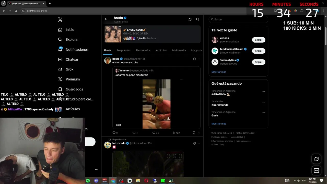The height and width of the screenshot is (184, 327).
Task: Switch to Me gusta tab
Action: coord(197,50)
